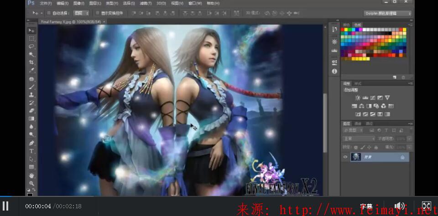Toggle lock position icon
This screenshot has width=438, height=216.
(x=369, y=147)
